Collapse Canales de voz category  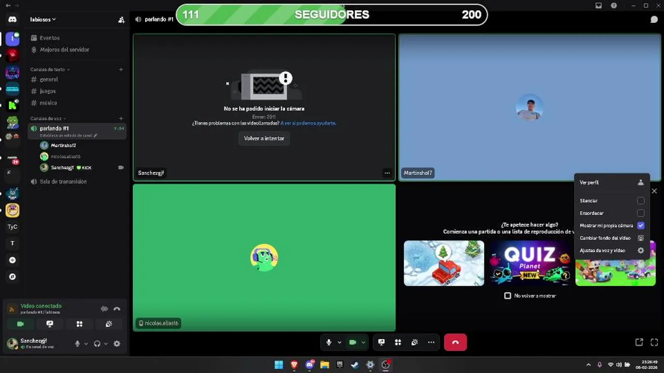[x=47, y=119]
